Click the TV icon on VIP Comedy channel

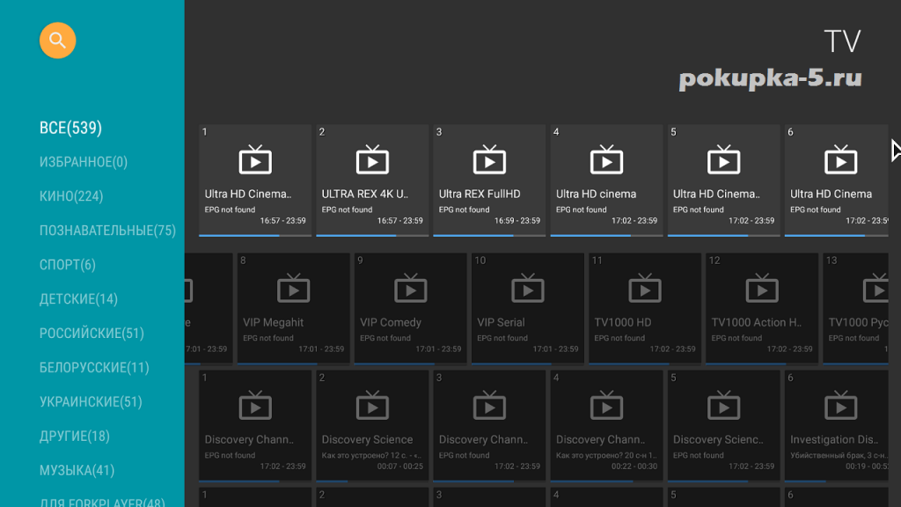(410, 289)
